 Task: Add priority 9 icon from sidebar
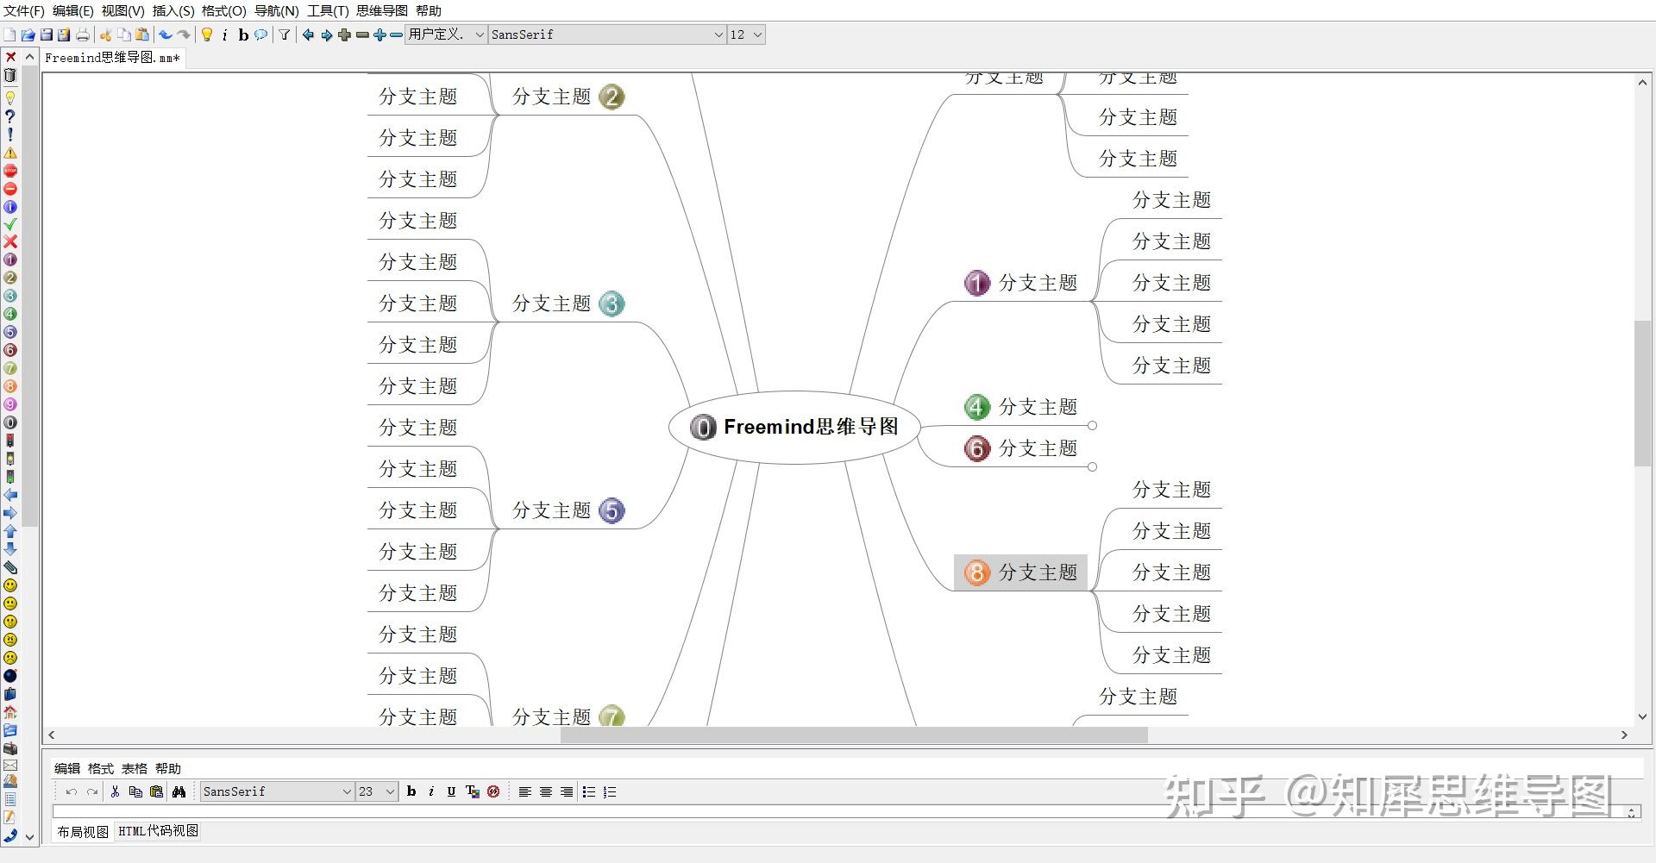pyautogui.click(x=10, y=404)
